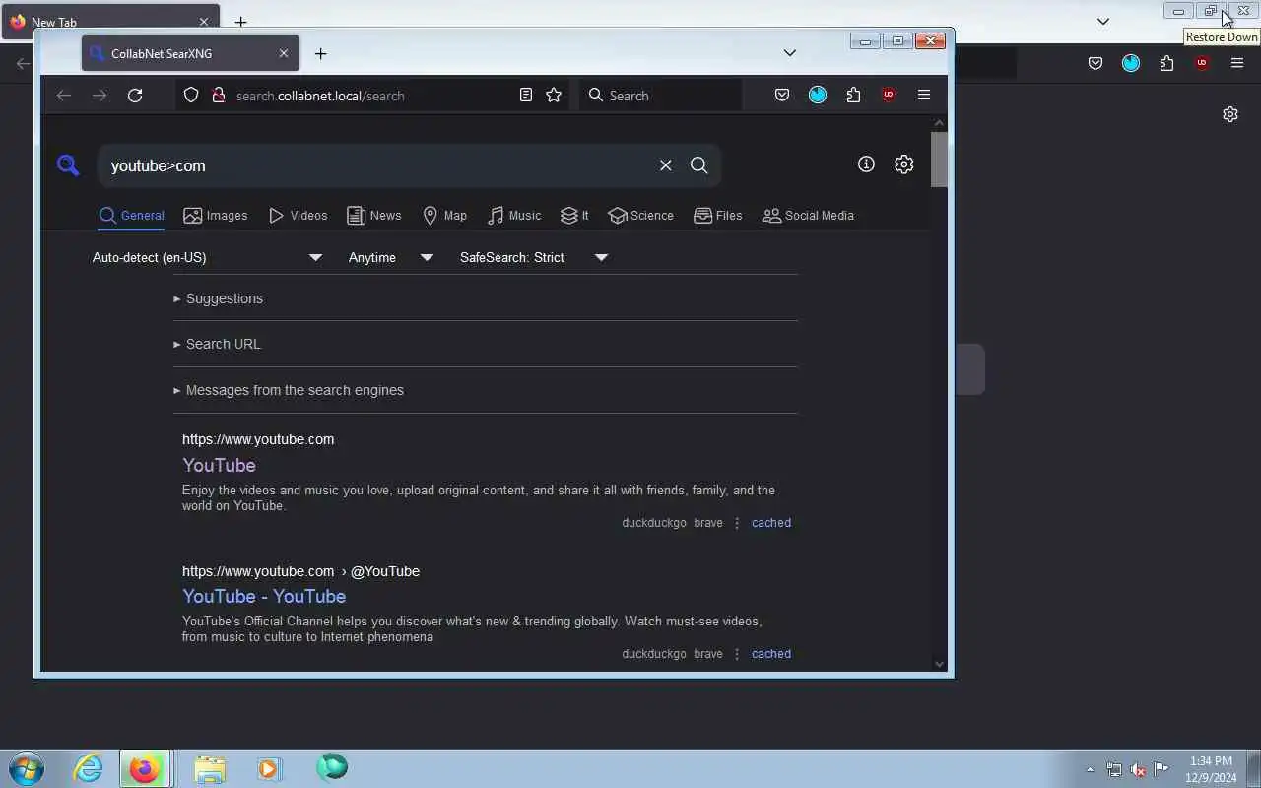Screen dimensions: 1261x788
Task: Switch to the Social Media category
Action: coord(808,216)
